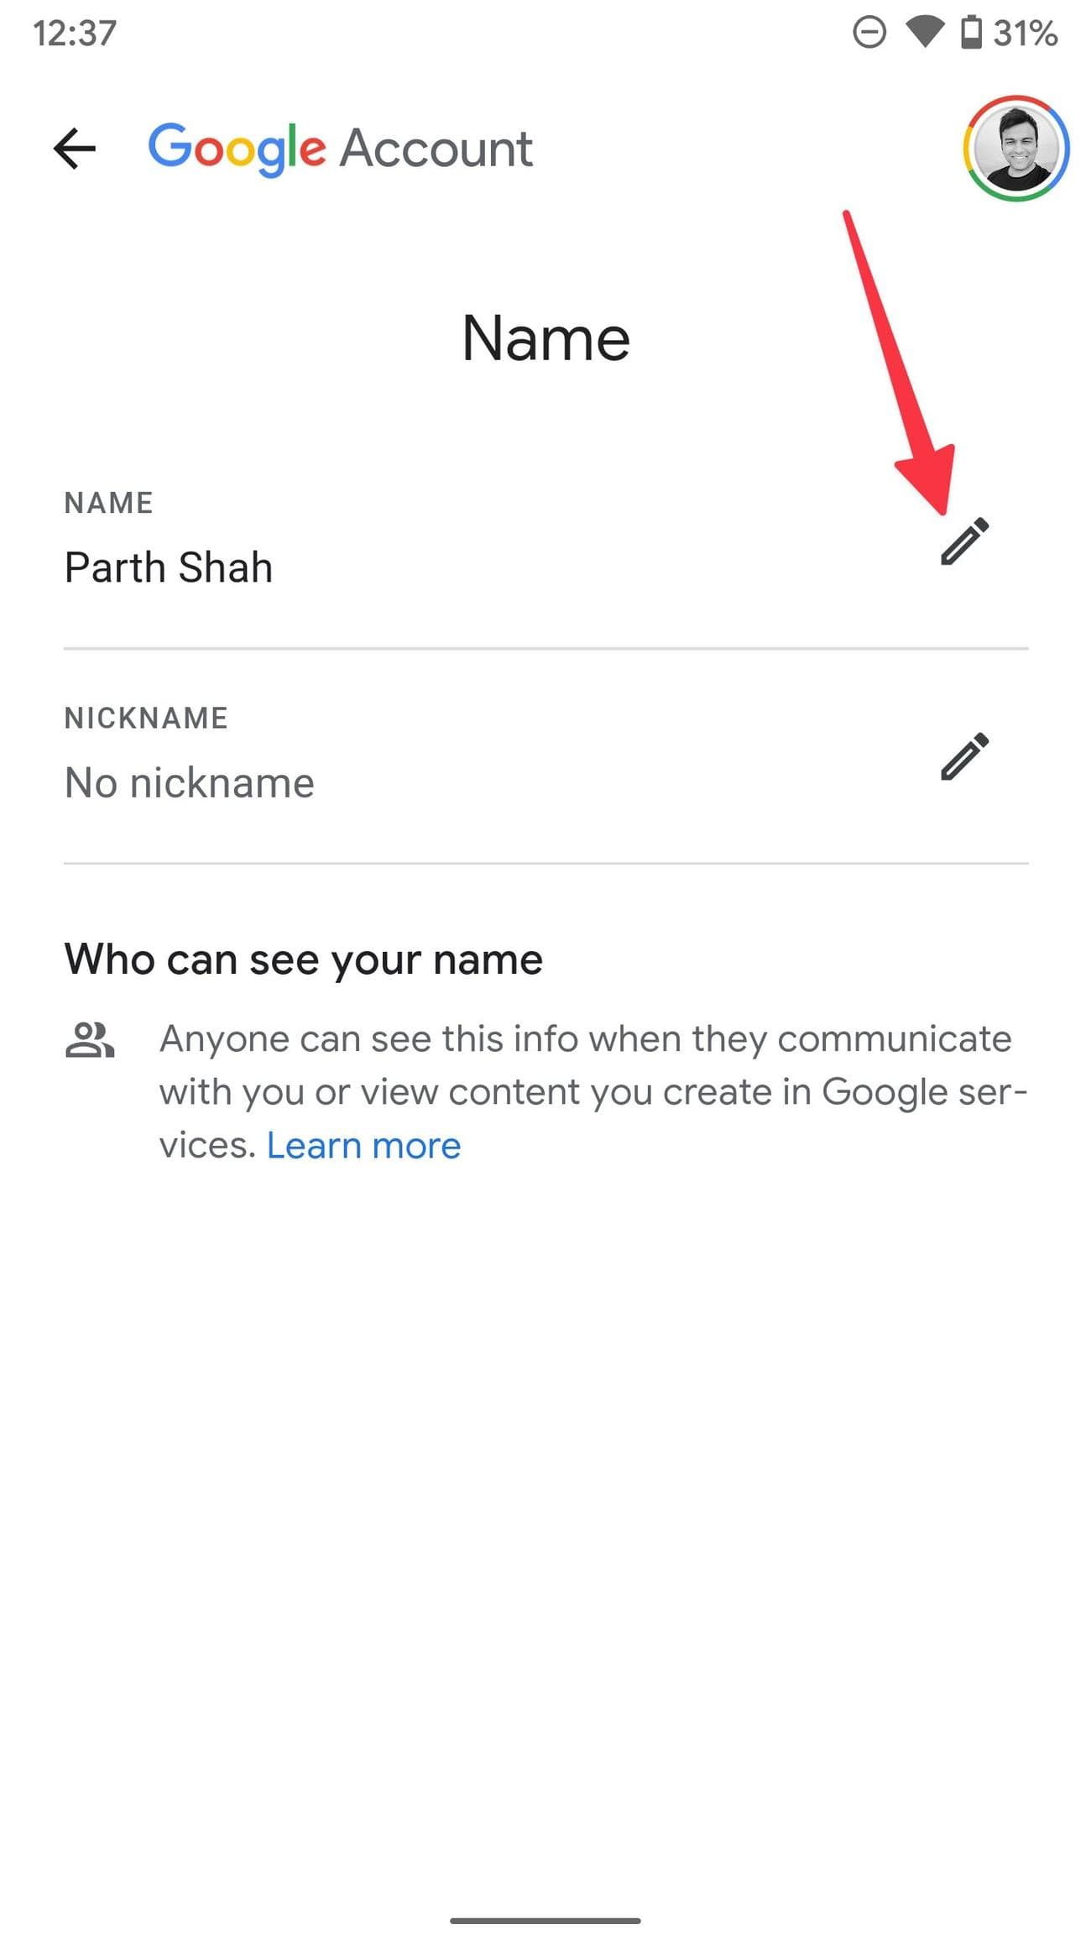1091x1940 pixels.
Task: Open the Learn more link
Action: (363, 1145)
